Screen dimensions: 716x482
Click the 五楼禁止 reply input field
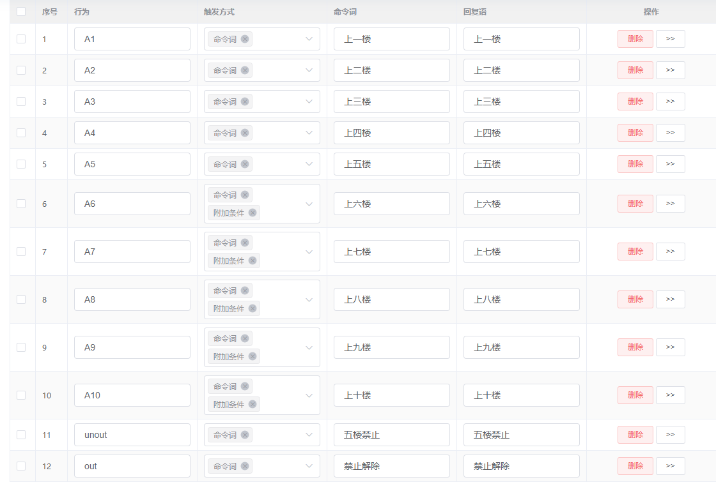[x=521, y=435]
